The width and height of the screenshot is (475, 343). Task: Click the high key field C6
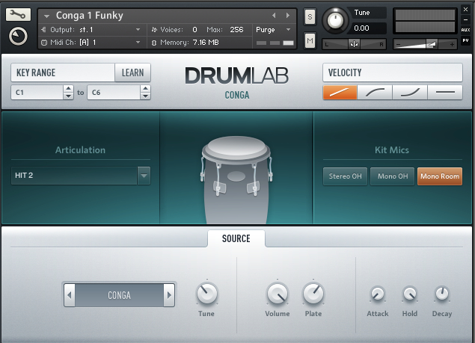coord(114,93)
